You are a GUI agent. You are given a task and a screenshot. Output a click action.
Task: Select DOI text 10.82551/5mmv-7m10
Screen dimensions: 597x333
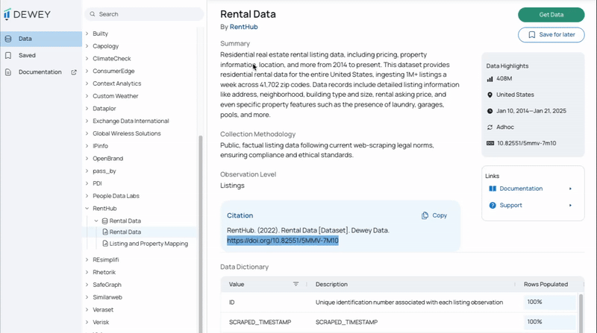click(x=527, y=143)
